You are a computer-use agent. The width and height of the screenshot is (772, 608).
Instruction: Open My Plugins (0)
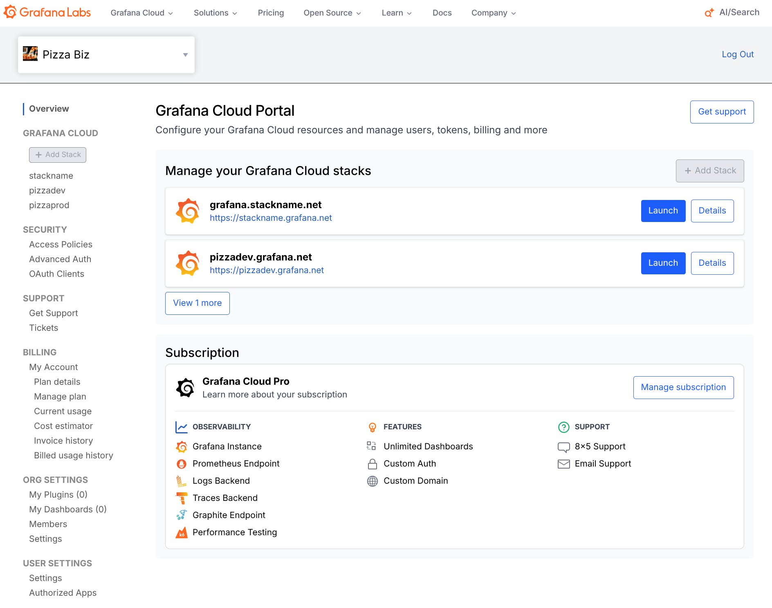[58, 495]
